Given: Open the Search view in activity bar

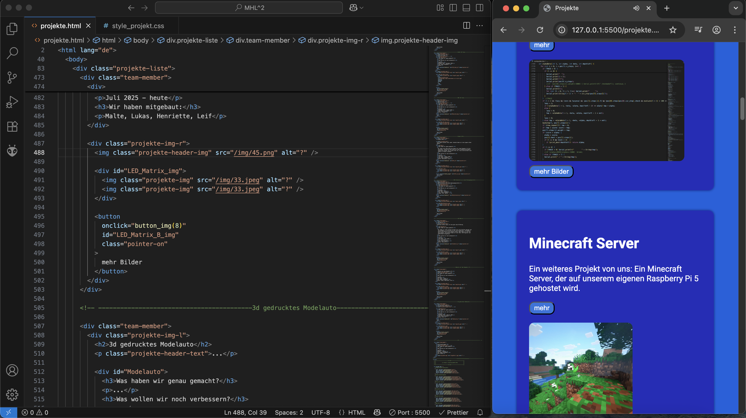Looking at the screenshot, I should pos(12,53).
